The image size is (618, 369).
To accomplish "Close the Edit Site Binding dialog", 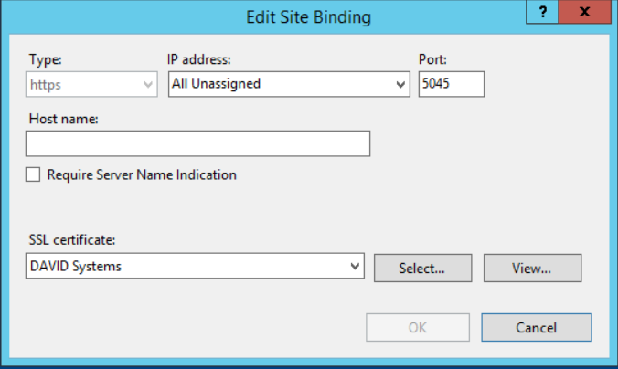I will (584, 14).
